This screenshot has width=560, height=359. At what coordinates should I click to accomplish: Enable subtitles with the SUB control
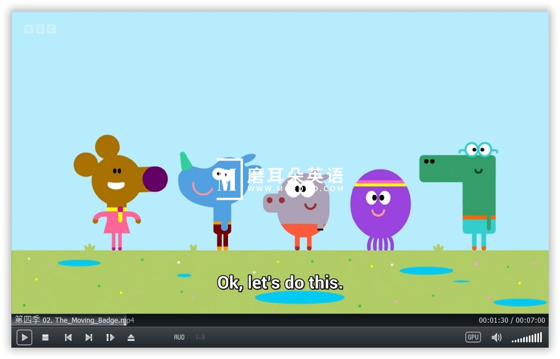pyautogui.click(x=200, y=337)
